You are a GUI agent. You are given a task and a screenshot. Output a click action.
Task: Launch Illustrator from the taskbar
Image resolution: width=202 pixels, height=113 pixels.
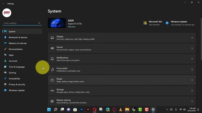88,110
